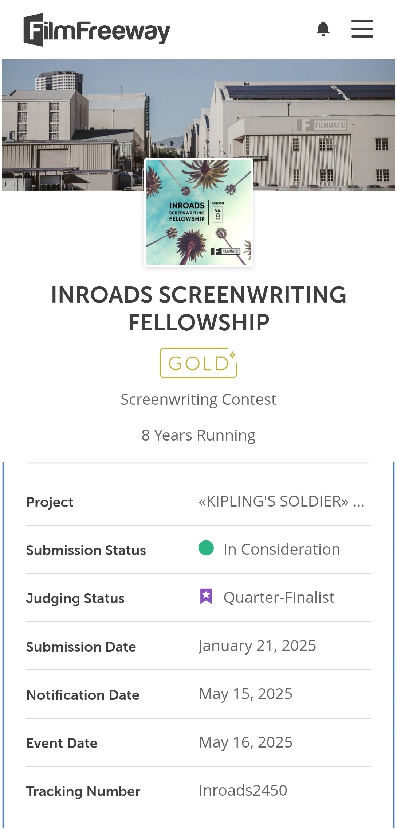Viewport: 397px width, 830px height.
Task: Select the Quarter-Finalist judging status text
Action: tap(279, 597)
